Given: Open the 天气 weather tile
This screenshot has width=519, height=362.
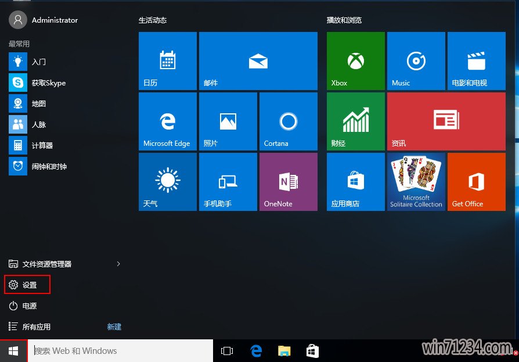Looking at the screenshot, I should click(167, 182).
